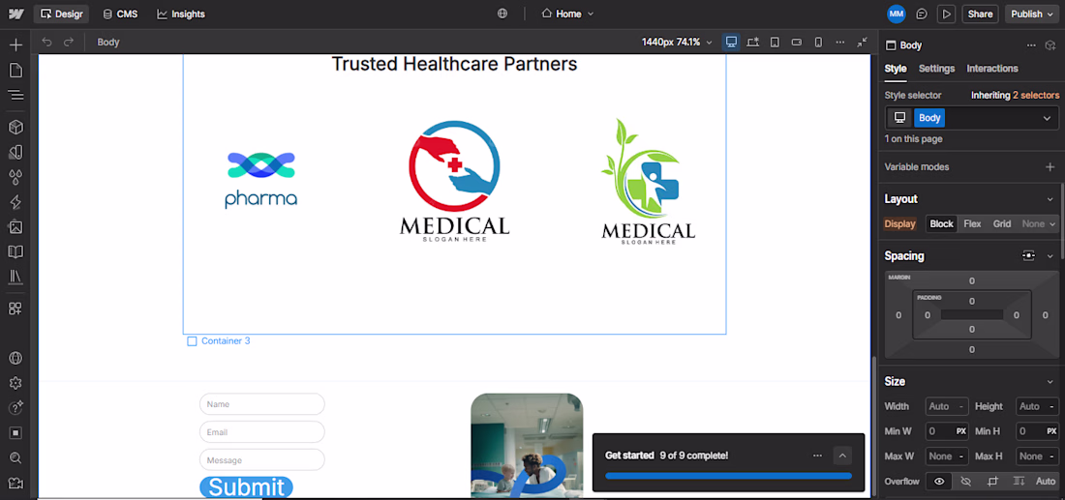The image size is (1065, 500).
Task: Open the Style tab
Action: (x=896, y=69)
